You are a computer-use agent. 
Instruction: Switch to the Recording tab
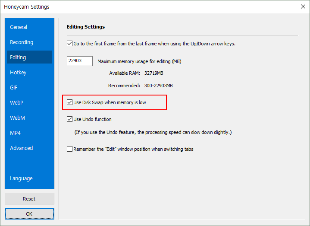(22, 42)
